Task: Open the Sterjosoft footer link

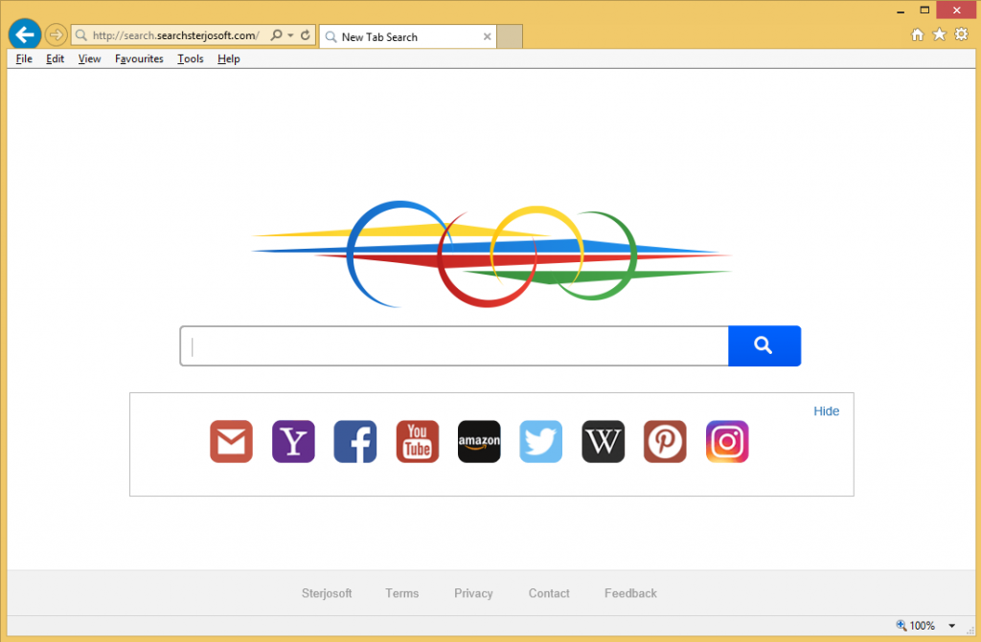Action: 327,593
